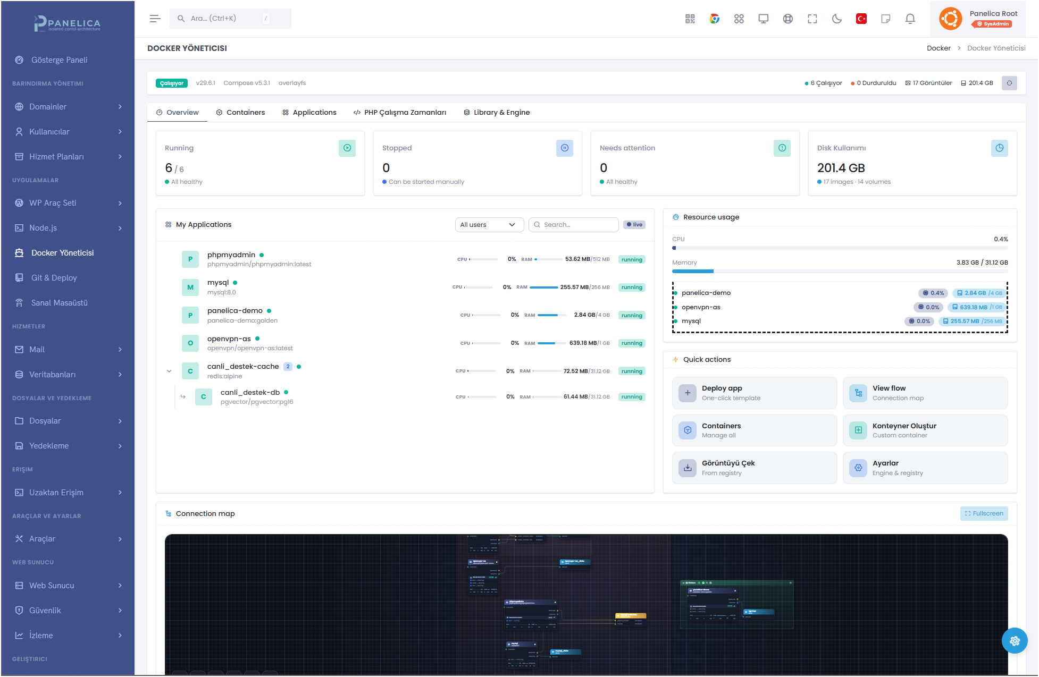
Task: Focus the top Ara search field
Action: 230,19
